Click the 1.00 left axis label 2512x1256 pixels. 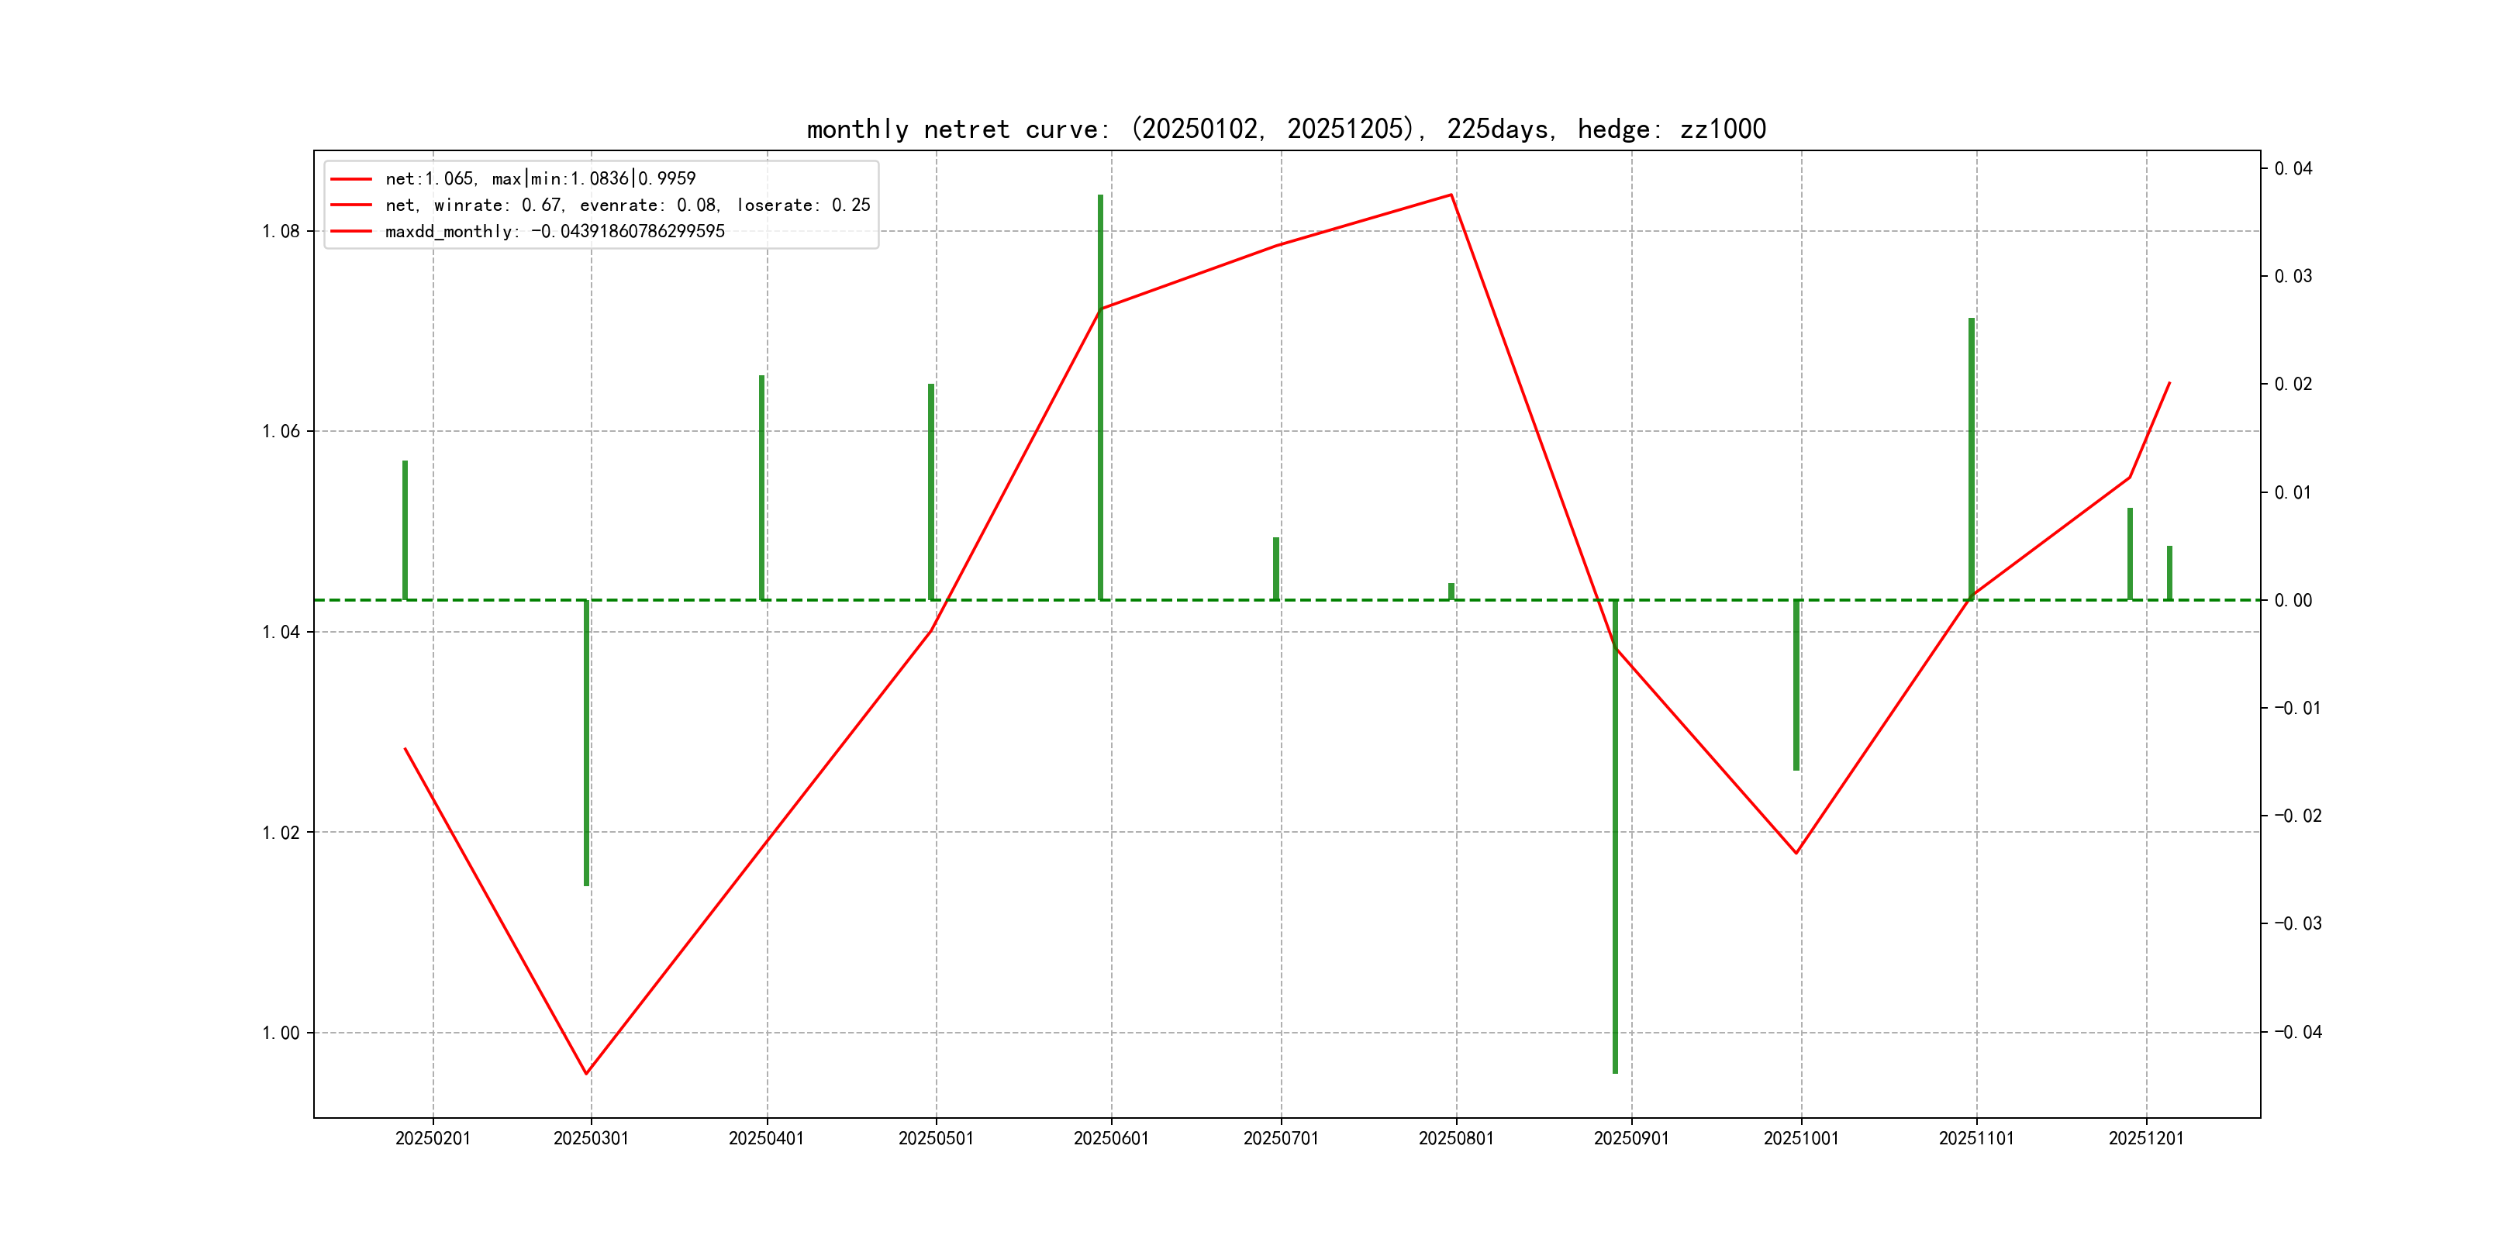pos(281,1033)
